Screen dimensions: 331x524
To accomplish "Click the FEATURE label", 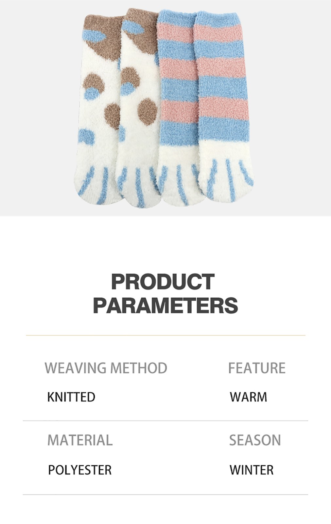I will tap(257, 368).
